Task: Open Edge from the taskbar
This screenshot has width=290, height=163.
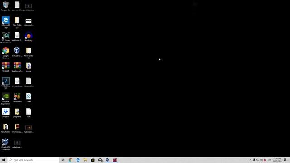Action: pyautogui.click(x=78, y=160)
